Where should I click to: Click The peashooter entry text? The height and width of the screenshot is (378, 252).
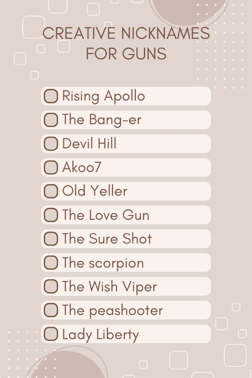point(113,311)
